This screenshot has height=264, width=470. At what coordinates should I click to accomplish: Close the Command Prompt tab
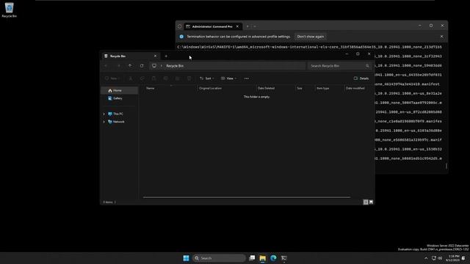click(x=237, y=26)
